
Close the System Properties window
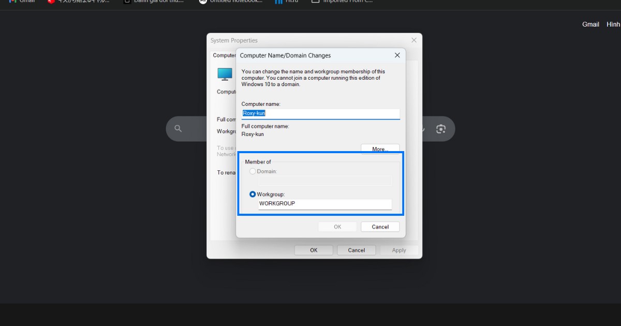pyautogui.click(x=413, y=40)
